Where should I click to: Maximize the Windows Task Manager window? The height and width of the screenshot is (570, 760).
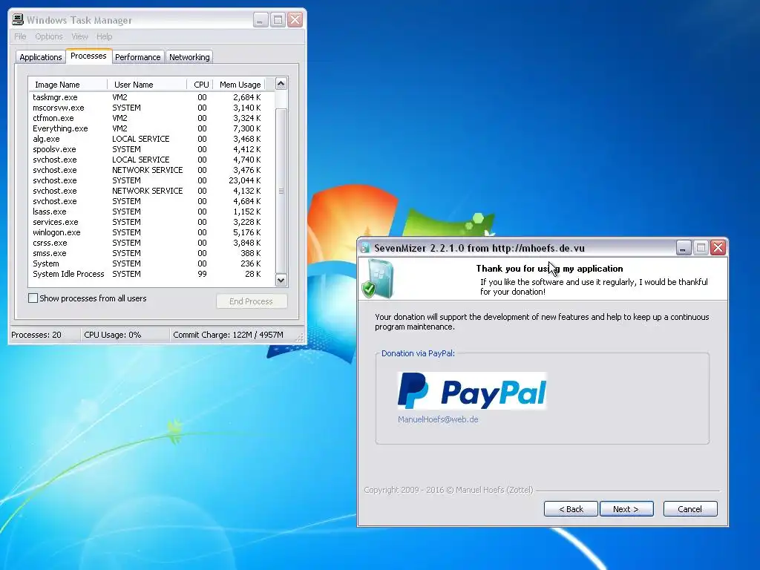[x=278, y=20]
